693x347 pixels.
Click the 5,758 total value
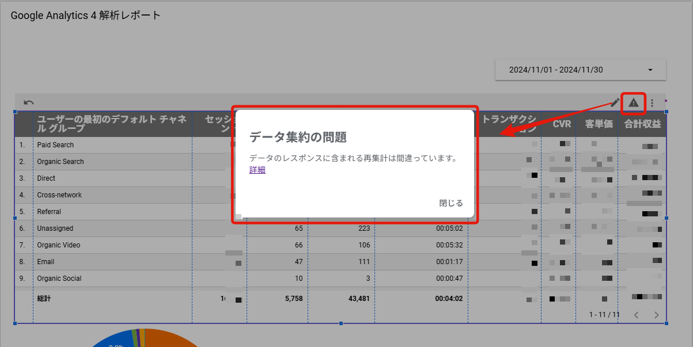click(x=293, y=299)
